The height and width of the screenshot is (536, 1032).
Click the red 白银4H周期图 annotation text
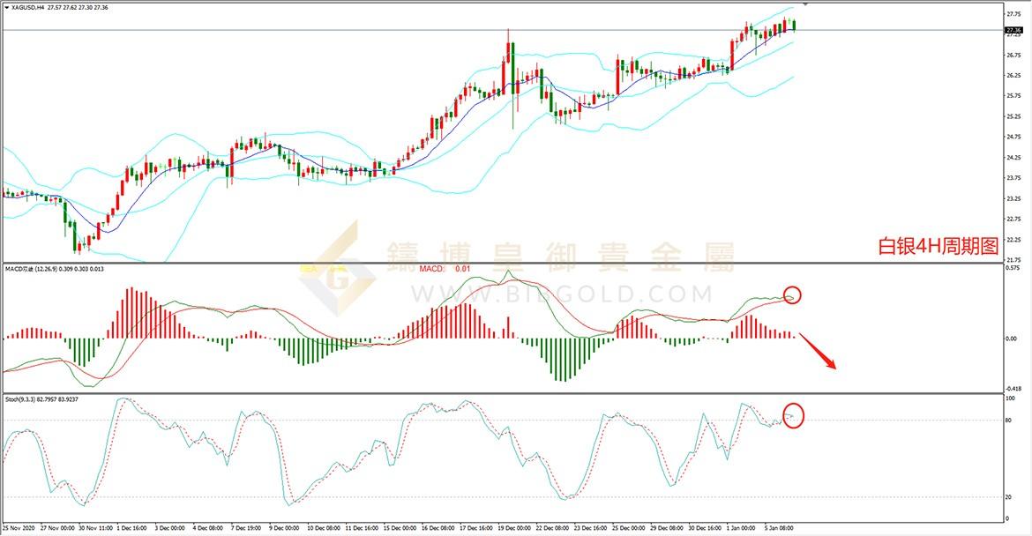pos(939,246)
